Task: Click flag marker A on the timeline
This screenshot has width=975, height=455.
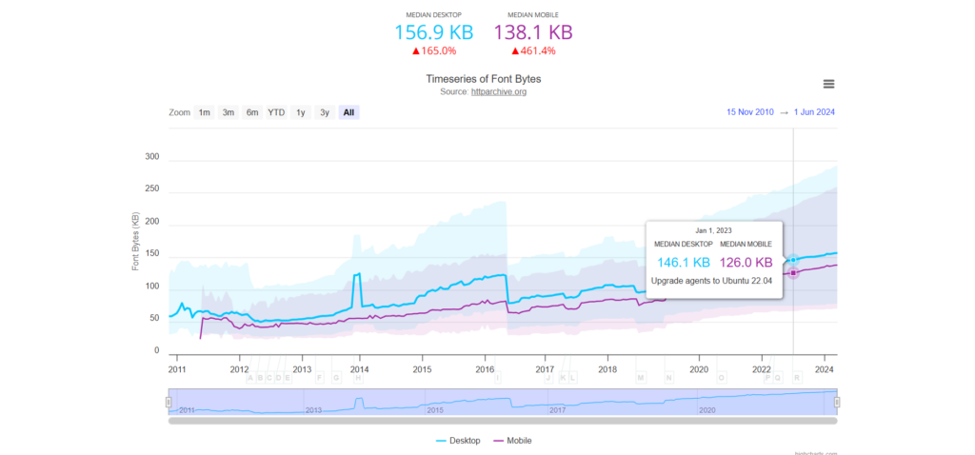Action: (250, 377)
